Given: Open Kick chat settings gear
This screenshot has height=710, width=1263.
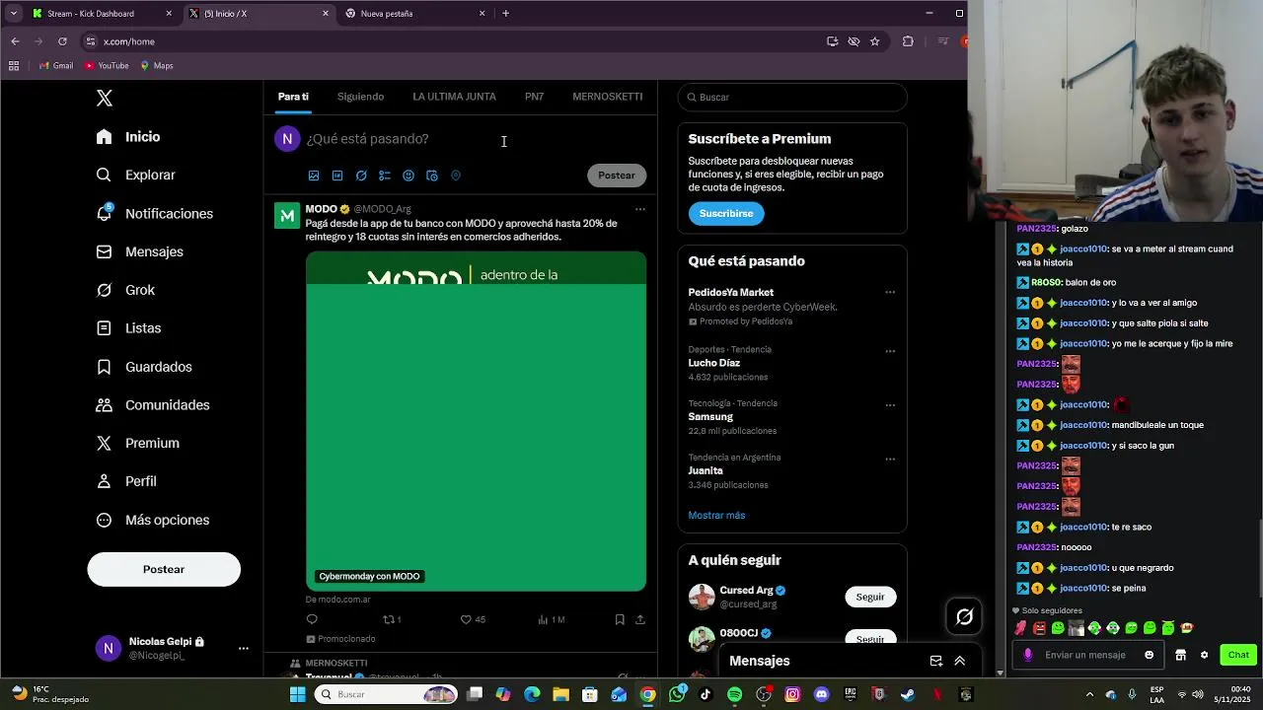Looking at the screenshot, I should click(x=1204, y=655).
